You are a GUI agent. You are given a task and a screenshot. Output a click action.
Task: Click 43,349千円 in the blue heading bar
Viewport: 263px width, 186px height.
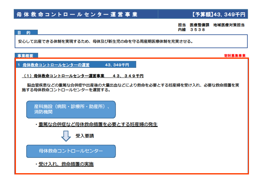coord(117,65)
